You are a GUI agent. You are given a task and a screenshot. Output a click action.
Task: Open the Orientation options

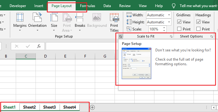37,22
